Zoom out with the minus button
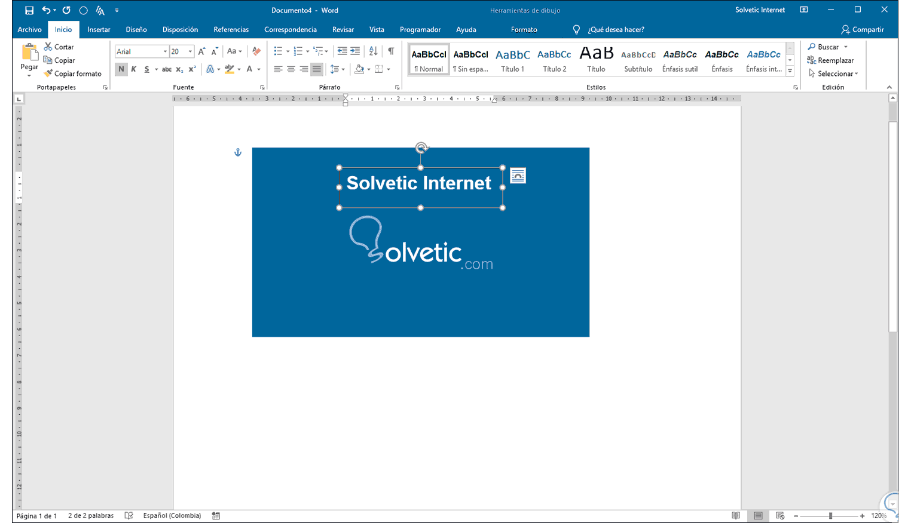The height and width of the screenshot is (523, 911). (796, 516)
